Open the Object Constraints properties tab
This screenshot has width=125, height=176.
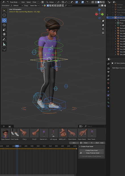[x=108, y=95]
